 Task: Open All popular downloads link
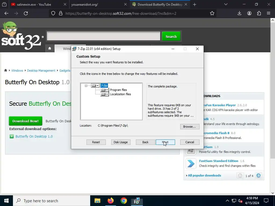coord(204,175)
